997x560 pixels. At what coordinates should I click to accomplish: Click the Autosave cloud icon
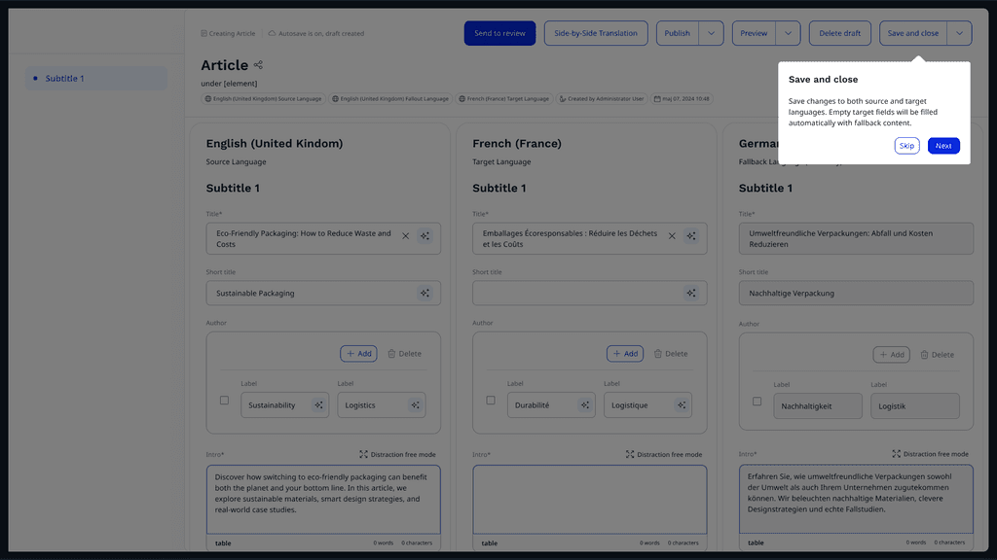point(273,34)
